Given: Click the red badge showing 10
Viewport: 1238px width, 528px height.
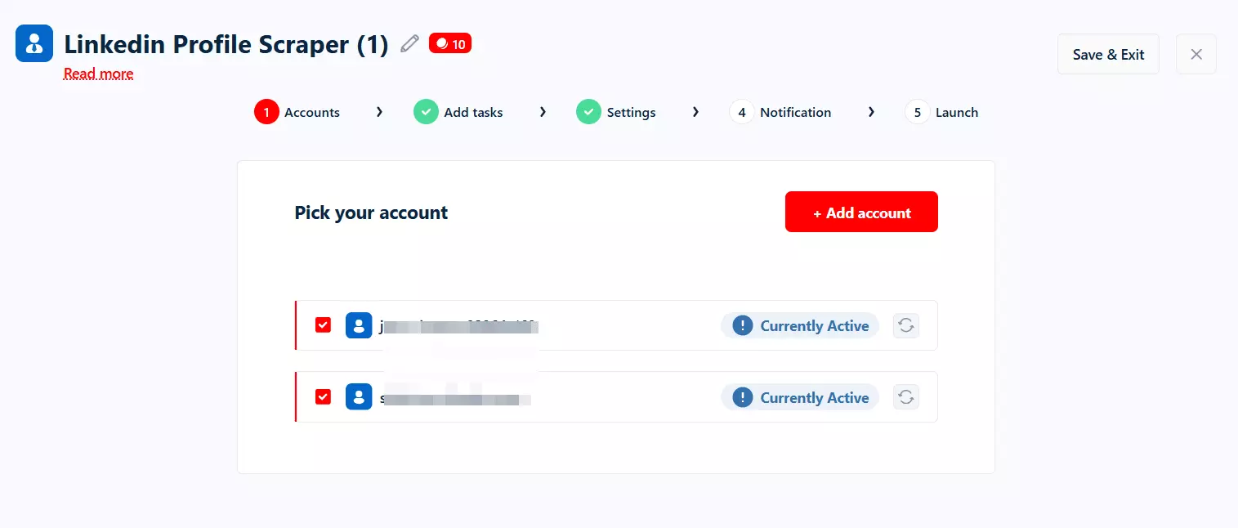Looking at the screenshot, I should click(450, 44).
